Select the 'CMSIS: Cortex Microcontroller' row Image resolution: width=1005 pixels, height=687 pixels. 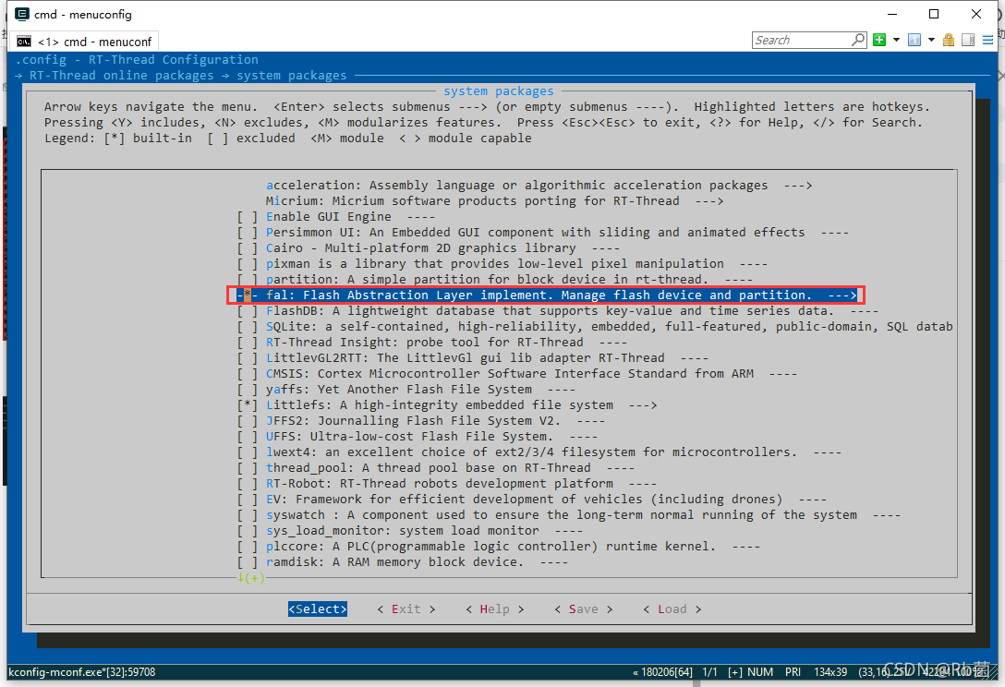[x=517, y=374]
